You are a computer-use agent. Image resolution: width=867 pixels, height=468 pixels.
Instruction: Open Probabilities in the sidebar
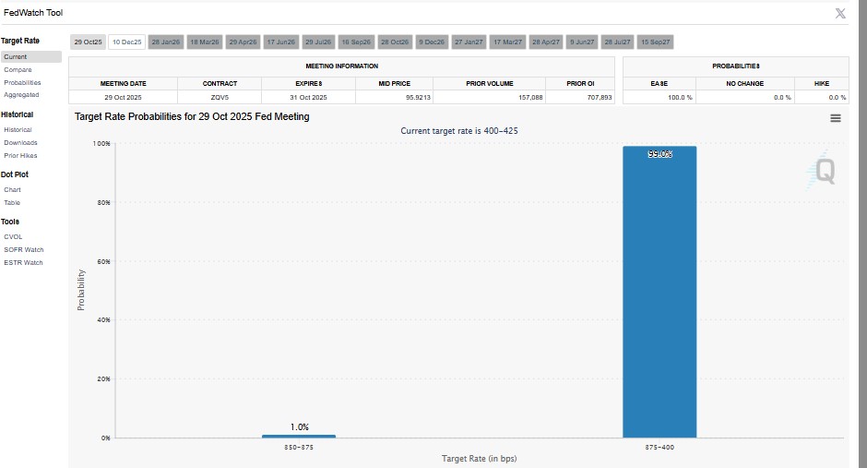coord(22,82)
